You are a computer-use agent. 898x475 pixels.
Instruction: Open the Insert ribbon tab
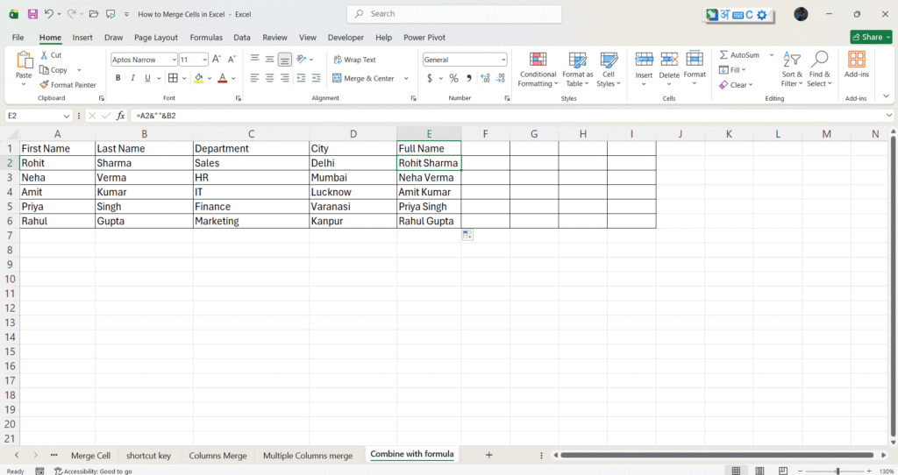[82, 37]
